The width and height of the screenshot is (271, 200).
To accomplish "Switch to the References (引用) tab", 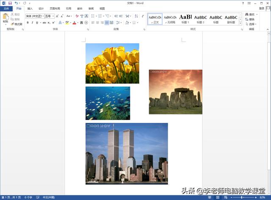I will 69,8.
